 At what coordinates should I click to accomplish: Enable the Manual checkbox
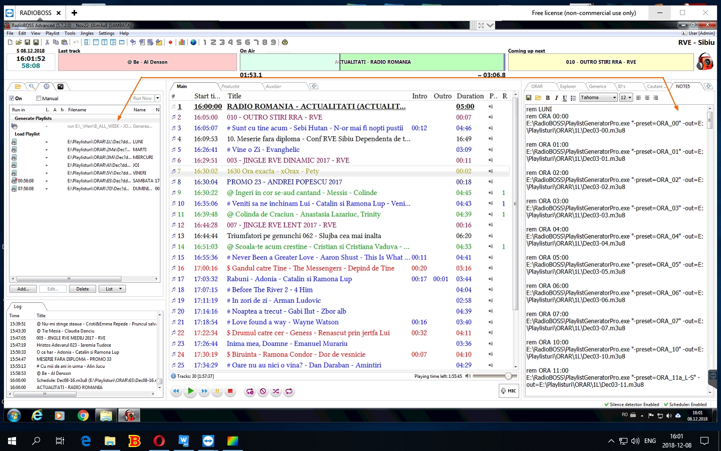coord(39,98)
